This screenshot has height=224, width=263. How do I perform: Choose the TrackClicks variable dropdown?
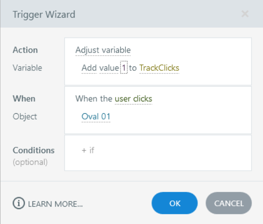click(x=159, y=68)
